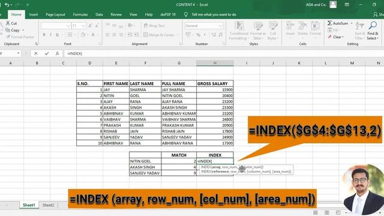
Task: Switch to the Review tab
Action: pos(116,14)
